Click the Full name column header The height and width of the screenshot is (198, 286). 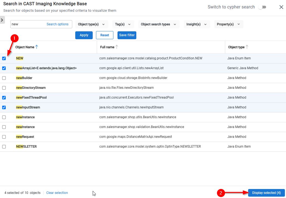point(107,47)
